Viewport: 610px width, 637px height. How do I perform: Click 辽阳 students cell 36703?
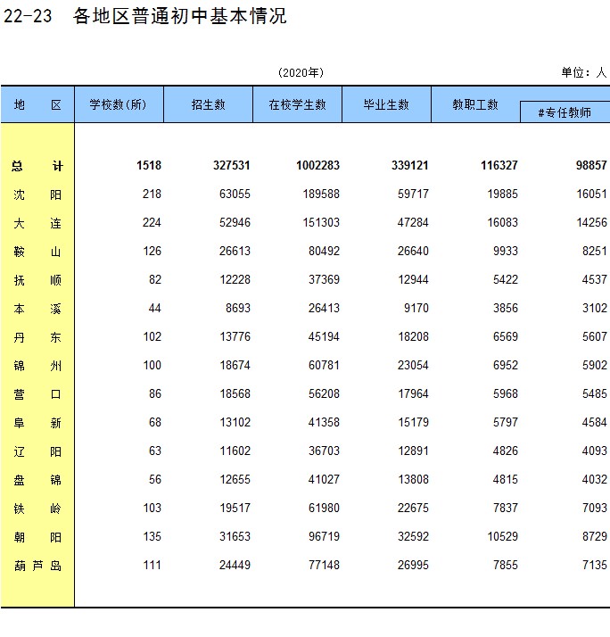tap(324, 451)
